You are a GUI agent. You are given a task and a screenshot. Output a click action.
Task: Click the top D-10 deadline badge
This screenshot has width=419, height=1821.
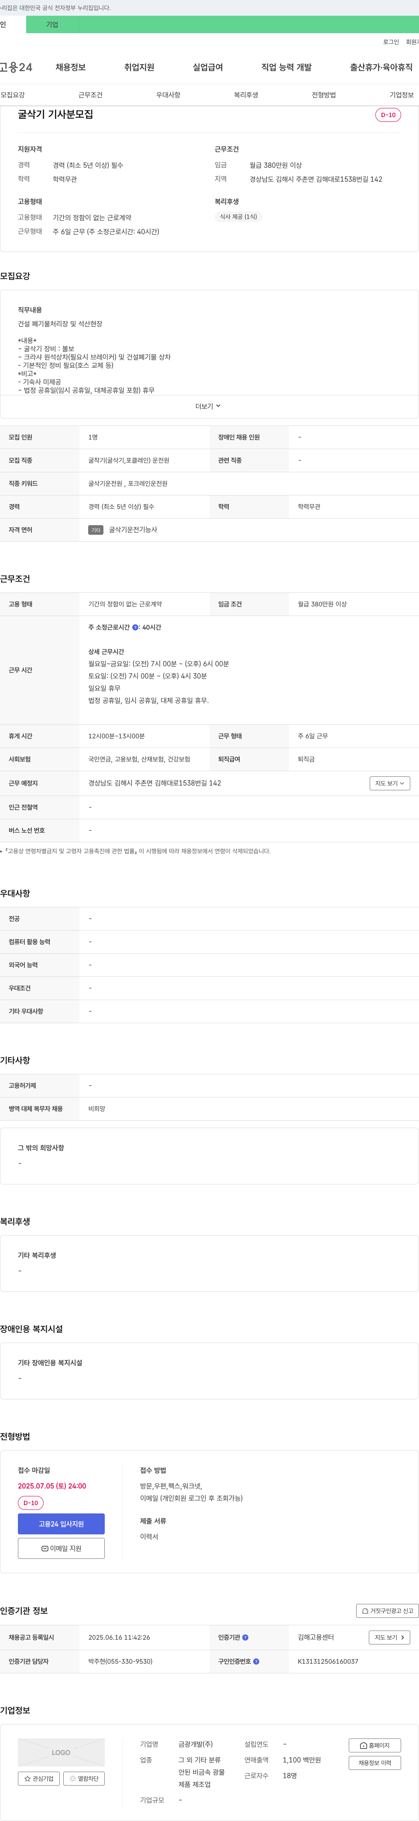click(388, 114)
